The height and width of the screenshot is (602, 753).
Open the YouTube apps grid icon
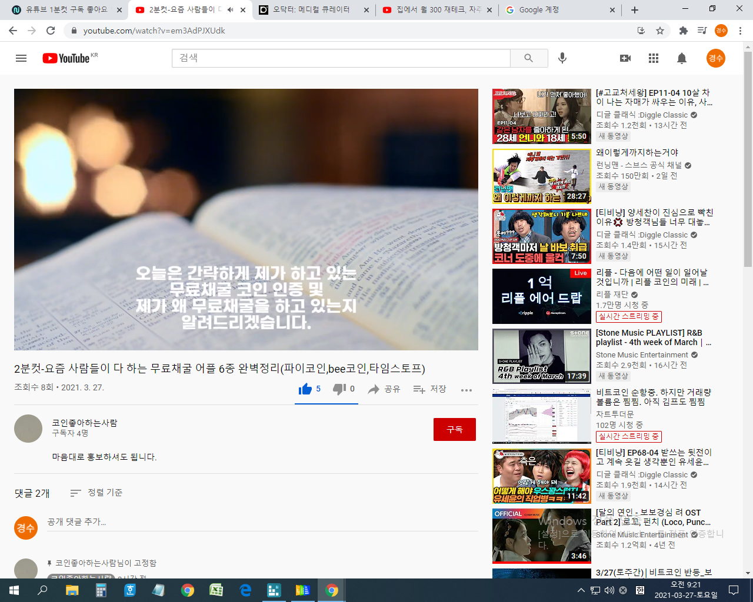653,58
